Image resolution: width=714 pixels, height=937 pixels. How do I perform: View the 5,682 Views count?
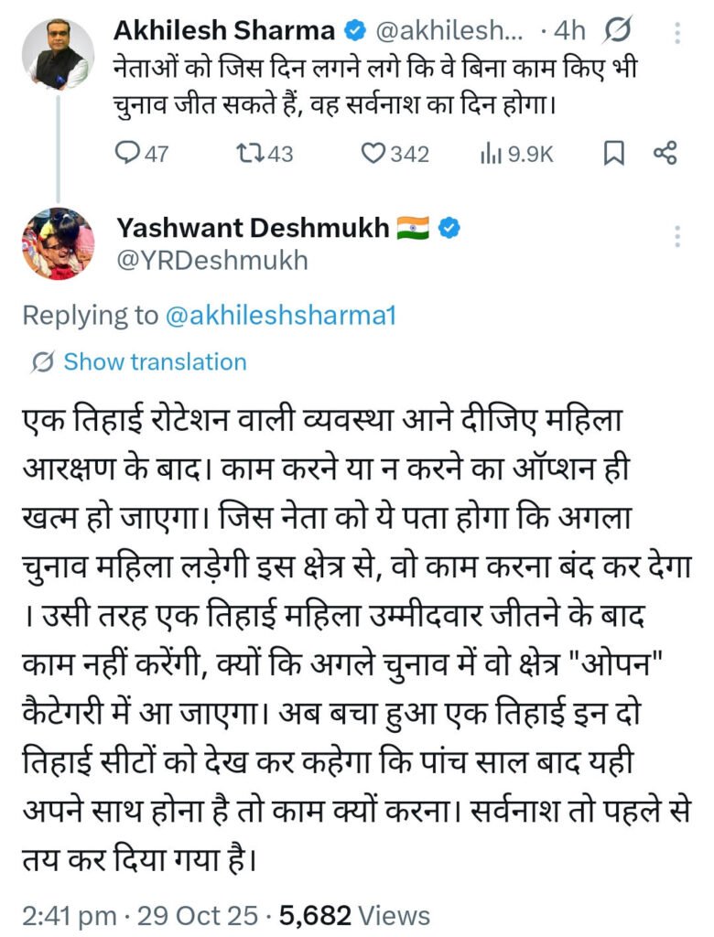point(354,915)
